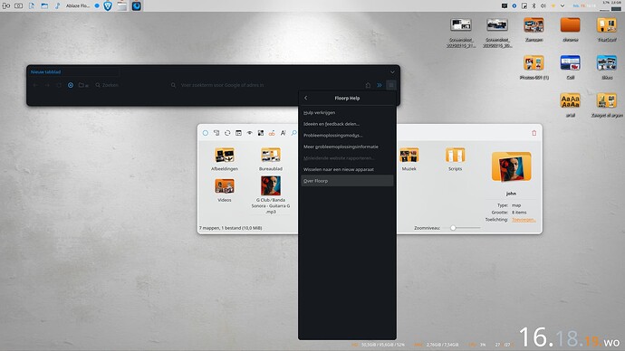Viewport: 625px width, 351px height.
Task: Expand the system tray hidden icons arrow
Action: [x=562, y=6]
